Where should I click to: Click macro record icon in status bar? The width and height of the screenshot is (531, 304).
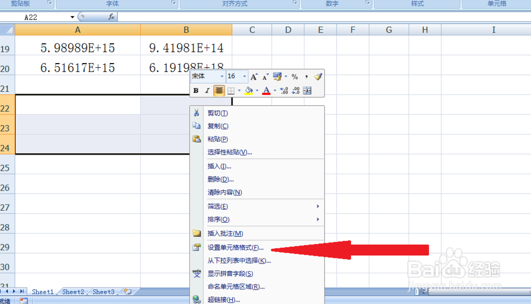[x=24, y=300]
